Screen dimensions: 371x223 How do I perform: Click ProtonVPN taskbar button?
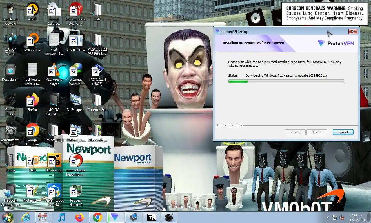[x=115, y=217]
